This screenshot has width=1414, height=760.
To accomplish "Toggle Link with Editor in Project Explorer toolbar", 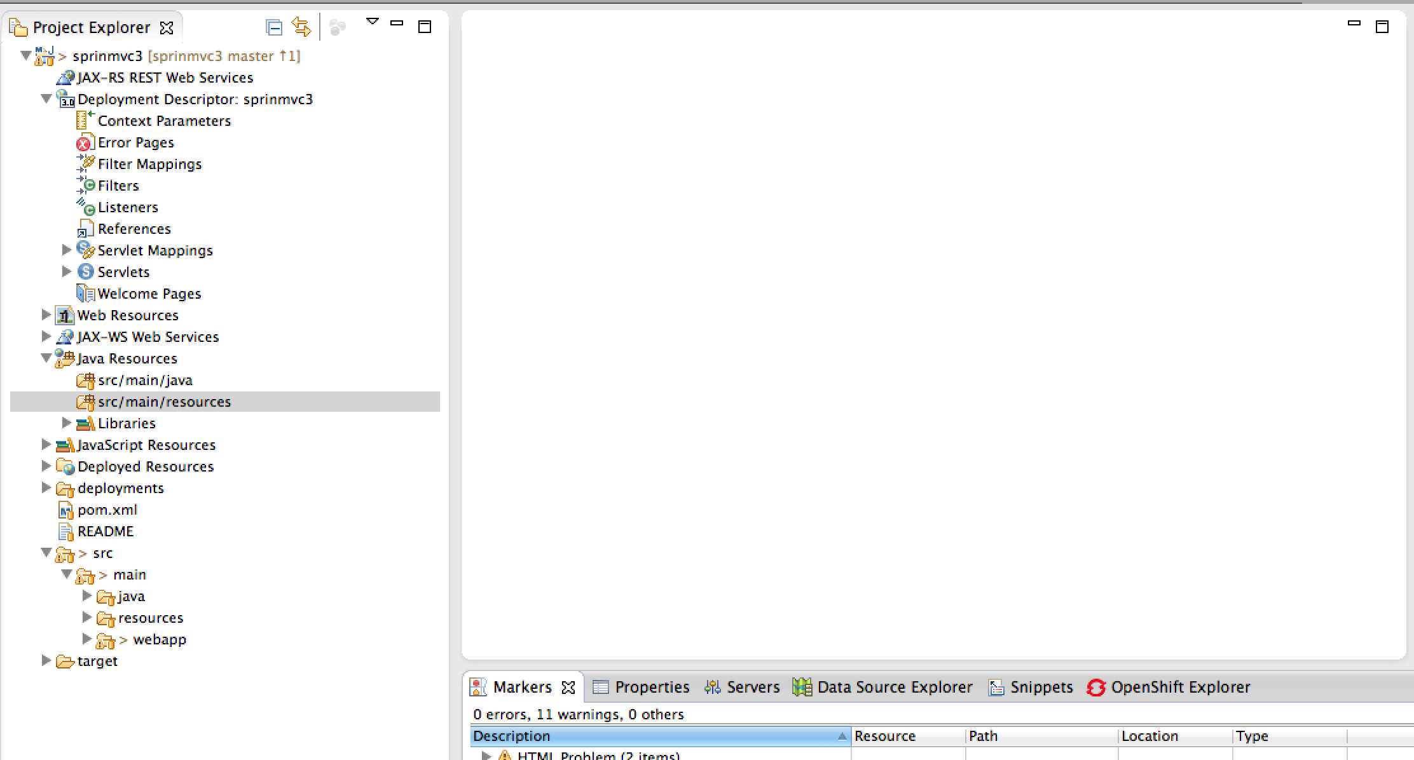I will [300, 27].
